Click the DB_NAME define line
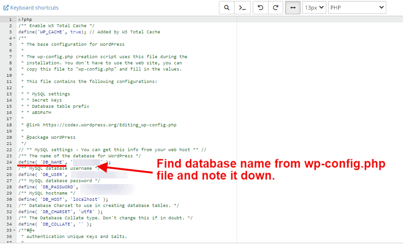403x248 pixels. click(x=64, y=162)
